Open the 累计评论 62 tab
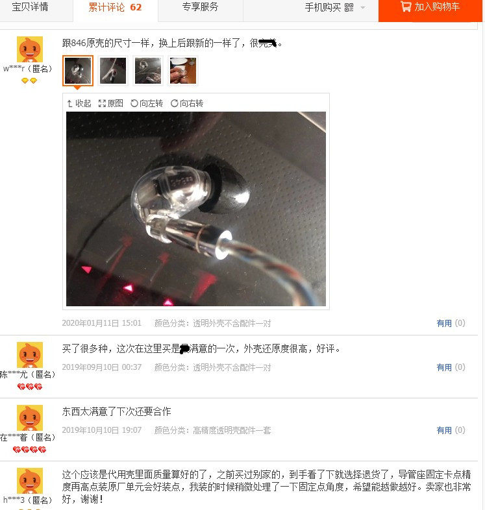 coord(115,7)
